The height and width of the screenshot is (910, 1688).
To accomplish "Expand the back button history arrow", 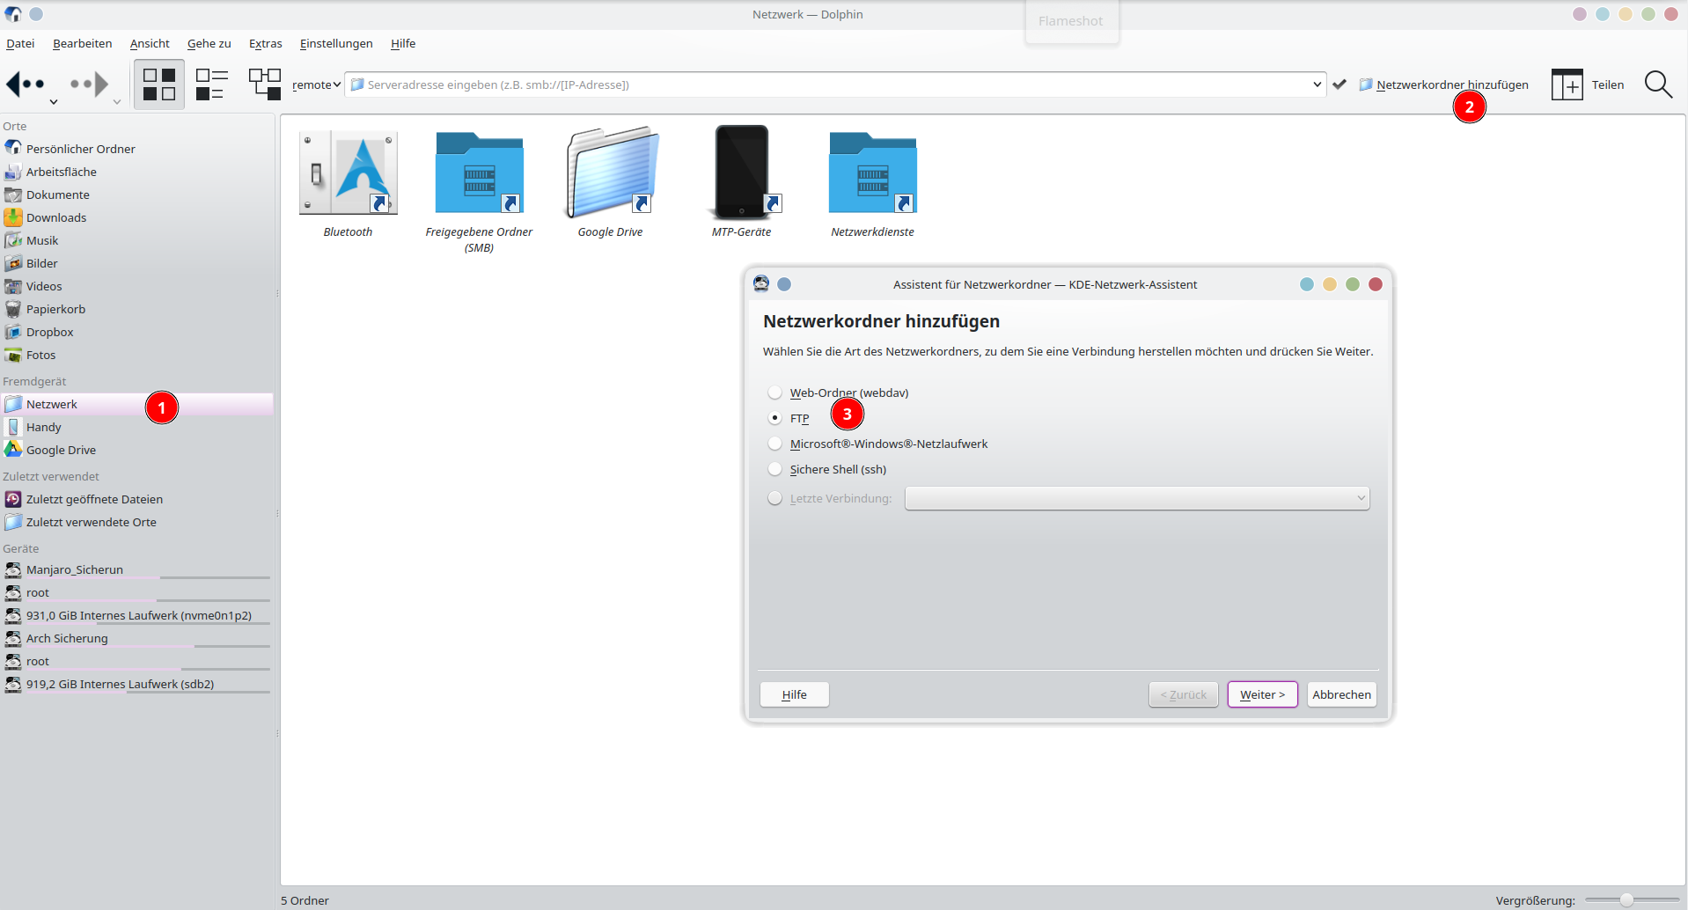I will [54, 102].
